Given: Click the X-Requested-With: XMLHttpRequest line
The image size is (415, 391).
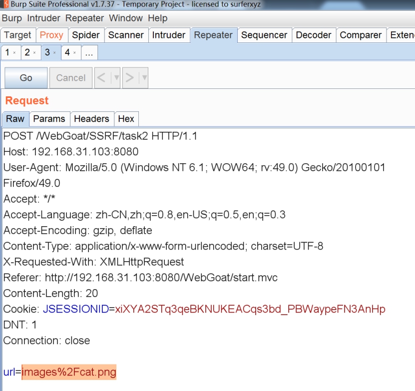Looking at the screenshot, I should pos(93,262).
